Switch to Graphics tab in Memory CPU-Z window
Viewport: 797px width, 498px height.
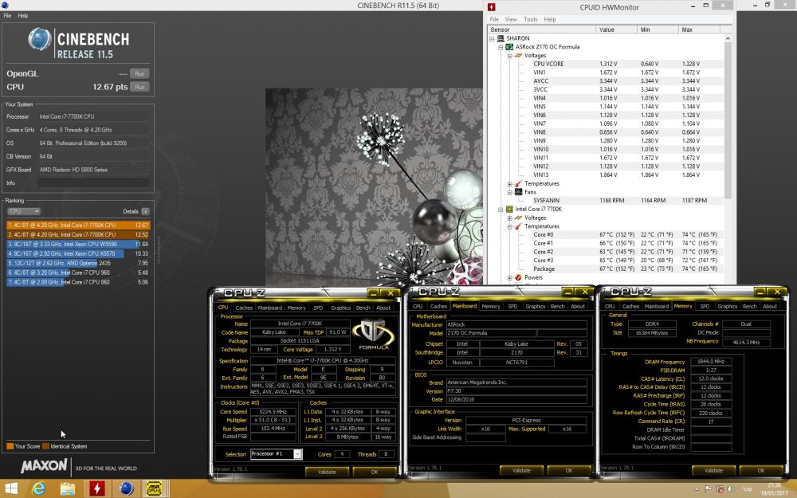pos(728,307)
